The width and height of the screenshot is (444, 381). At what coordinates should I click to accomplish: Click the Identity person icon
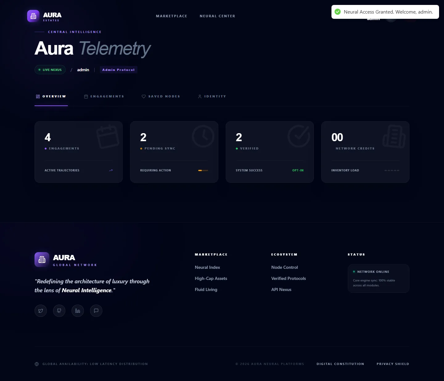(x=200, y=96)
